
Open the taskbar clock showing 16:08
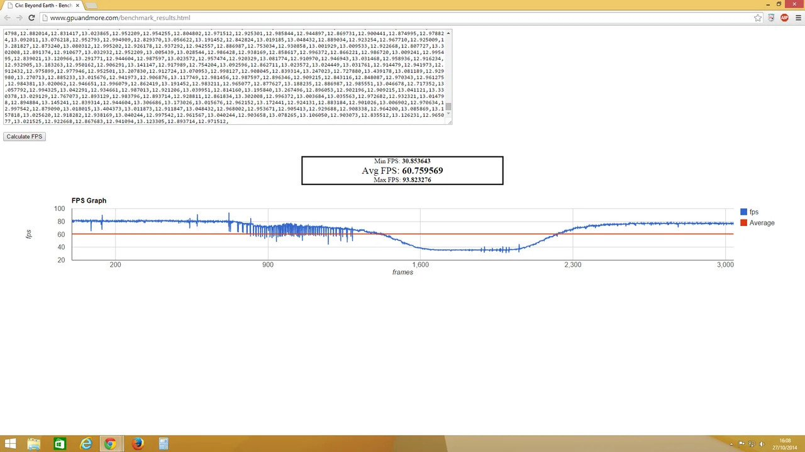785,444
